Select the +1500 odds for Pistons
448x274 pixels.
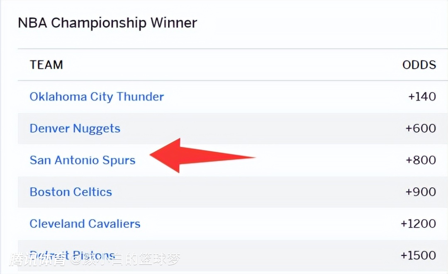[x=418, y=255]
